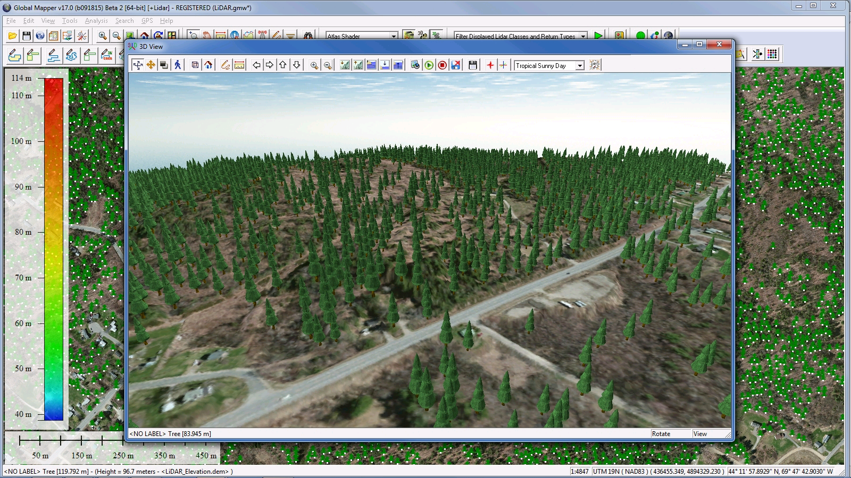The image size is (851, 478).
Task: Activate the Search binoculars icon
Action: point(308,36)
